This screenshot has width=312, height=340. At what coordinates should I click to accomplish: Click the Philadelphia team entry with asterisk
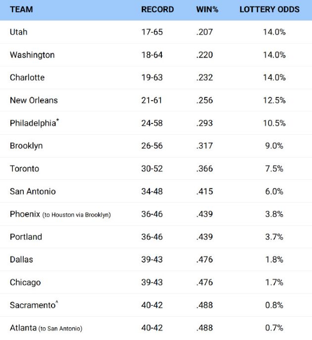[x=35, y=123]
